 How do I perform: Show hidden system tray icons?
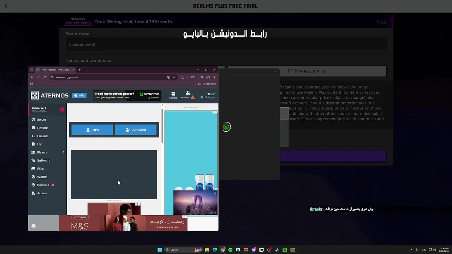[411, 250]
